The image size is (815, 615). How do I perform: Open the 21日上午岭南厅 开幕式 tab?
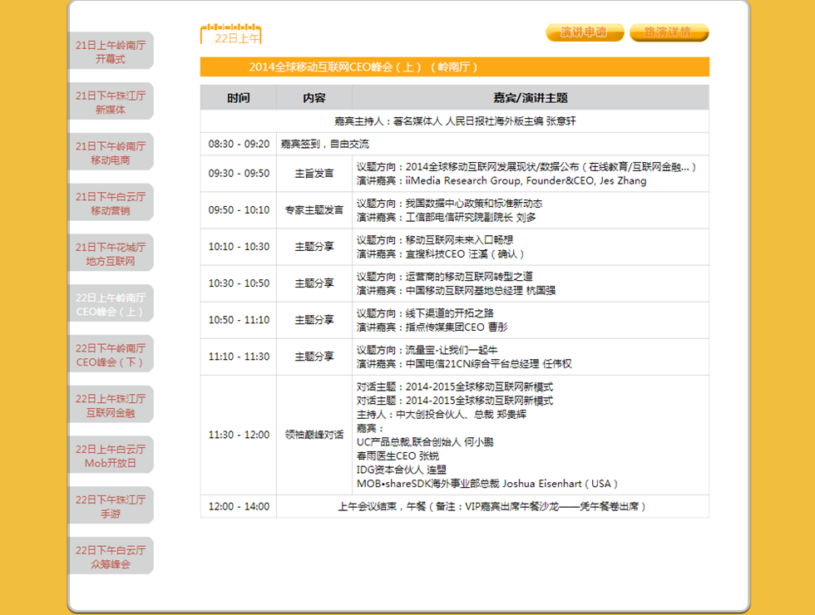tap(111, 52)
